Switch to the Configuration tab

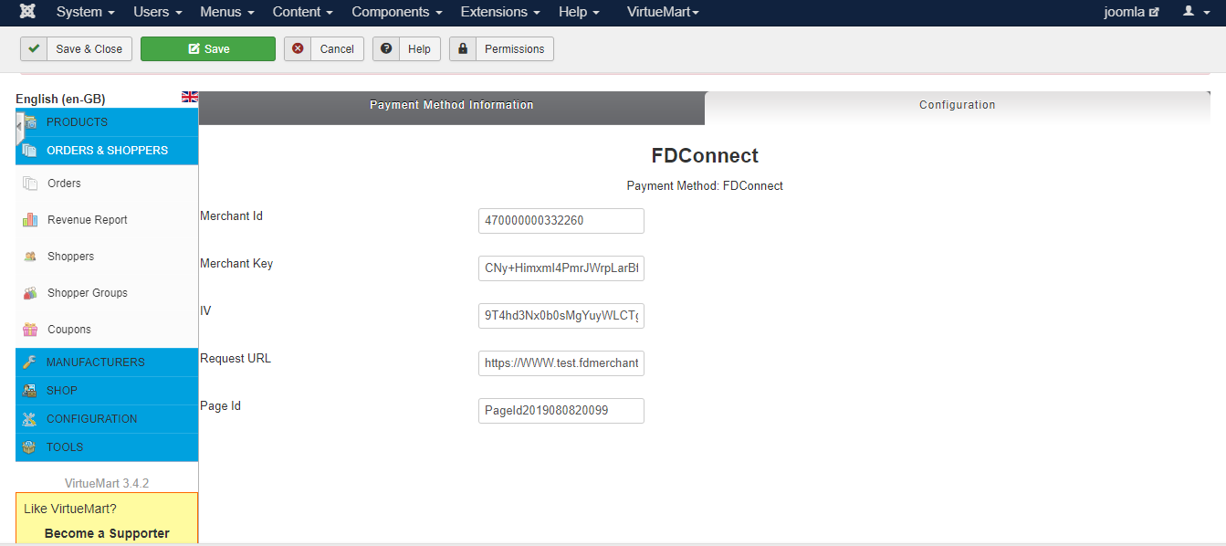(957, 105)
